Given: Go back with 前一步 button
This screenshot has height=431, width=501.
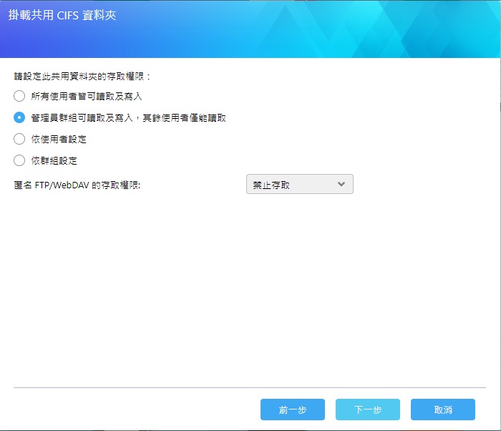Looking at the screenshot, I should click(x=293, y=410).
